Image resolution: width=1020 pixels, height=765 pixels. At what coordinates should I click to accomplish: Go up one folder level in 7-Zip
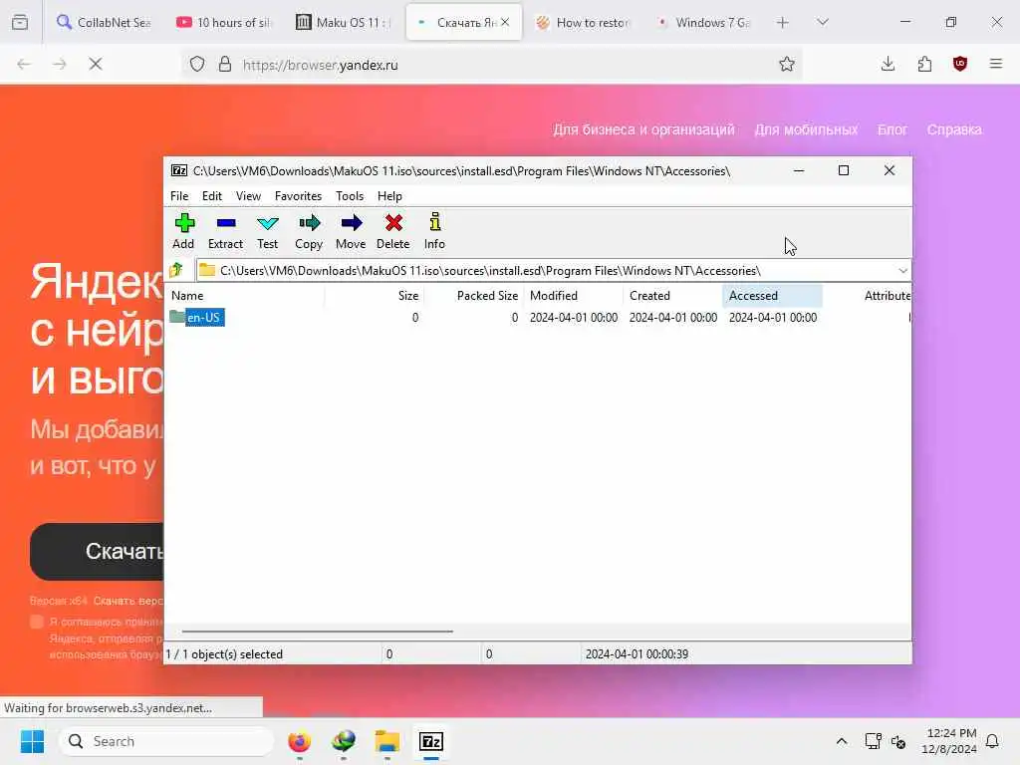(176, 270)
